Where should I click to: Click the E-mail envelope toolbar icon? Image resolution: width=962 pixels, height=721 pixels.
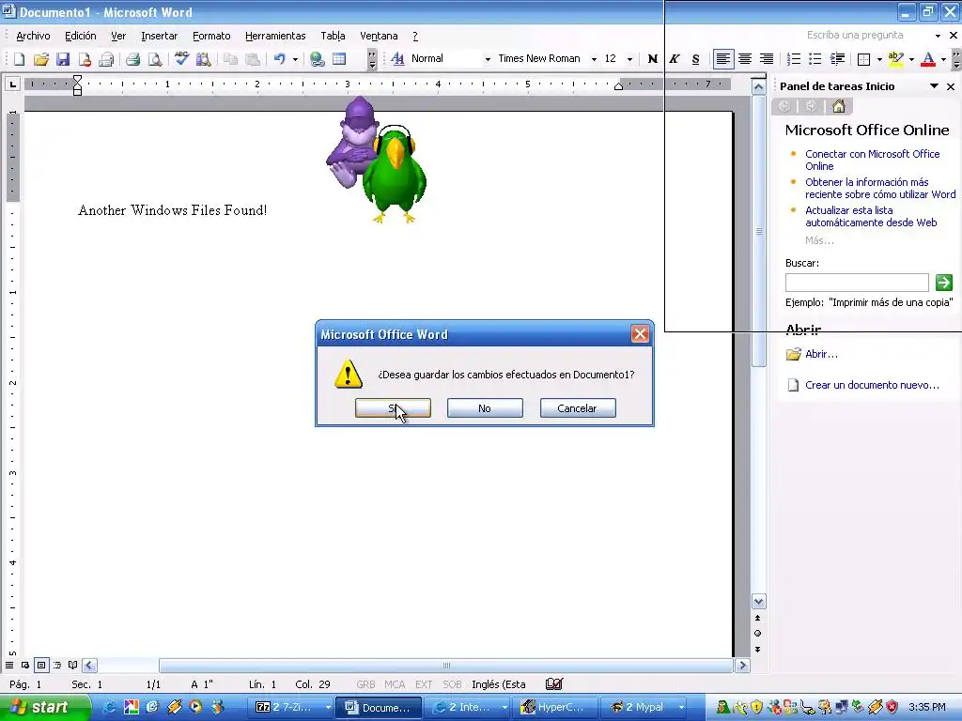point(106,59)
